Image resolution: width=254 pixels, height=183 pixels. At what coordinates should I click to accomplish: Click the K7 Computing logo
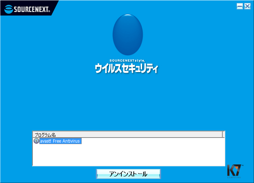(x=235, y=171)
